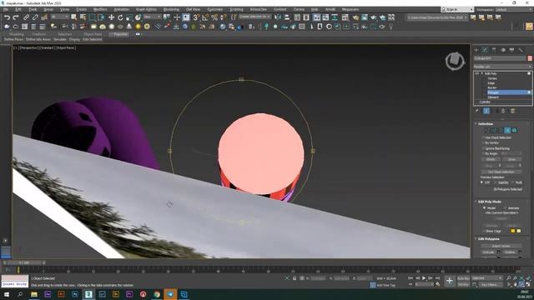Select the Animate radio in Edit Poly Mode

[505, 207]
